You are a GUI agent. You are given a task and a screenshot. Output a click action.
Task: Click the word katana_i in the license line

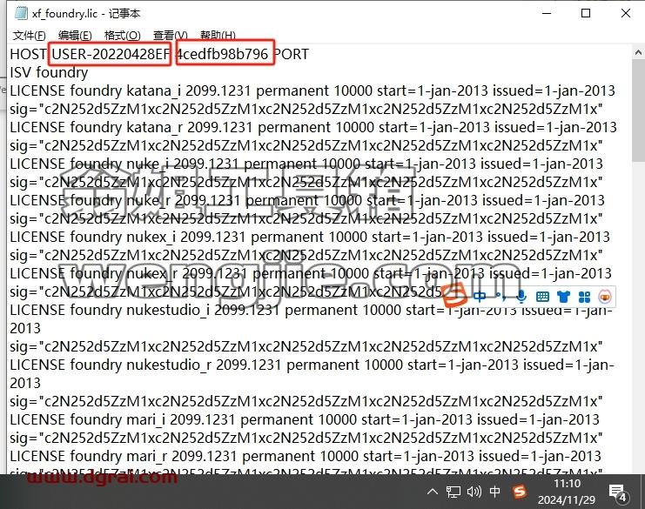pos(153,90)
